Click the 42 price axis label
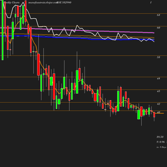The height and width of the screenshot is (167, 167). pyautogui.click(x=158, y=104)
